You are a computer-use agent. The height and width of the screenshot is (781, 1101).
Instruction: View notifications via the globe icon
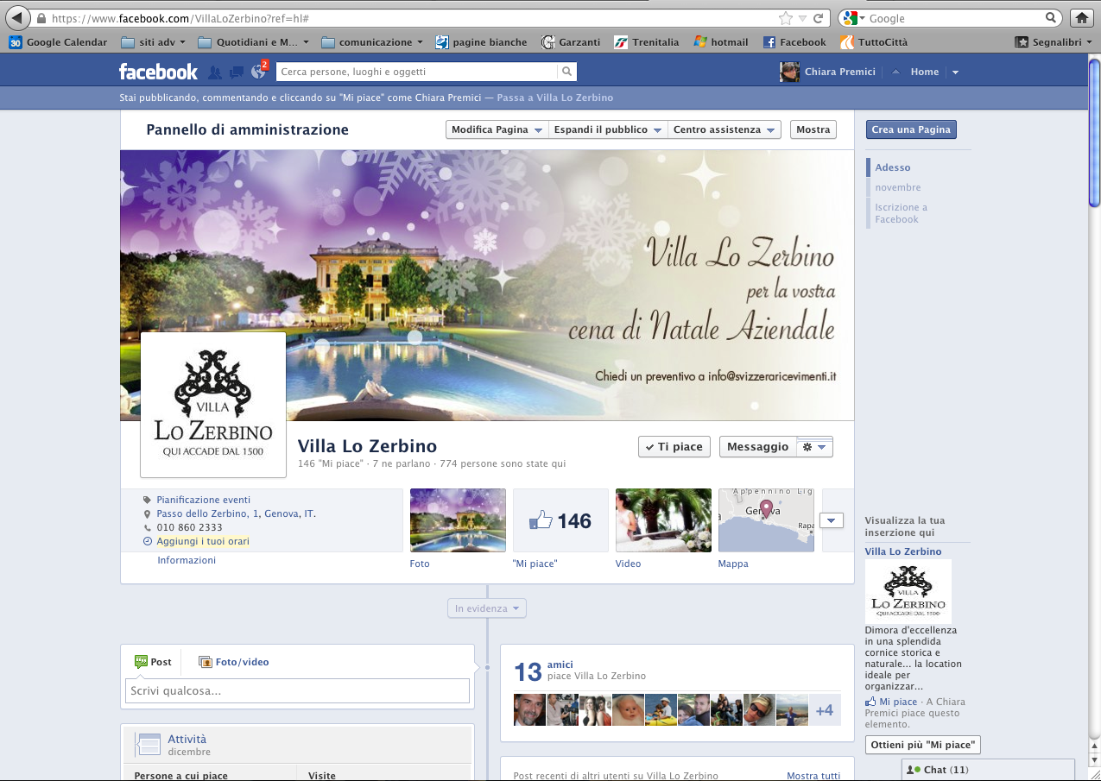pos(257,72)
